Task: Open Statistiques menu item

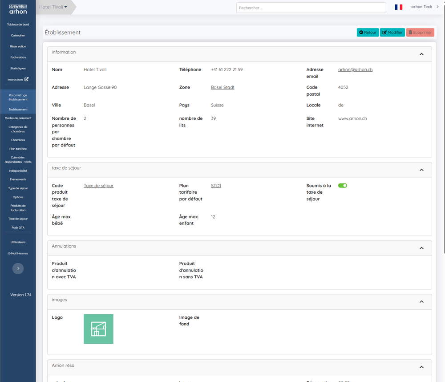Action: point(18,69)
